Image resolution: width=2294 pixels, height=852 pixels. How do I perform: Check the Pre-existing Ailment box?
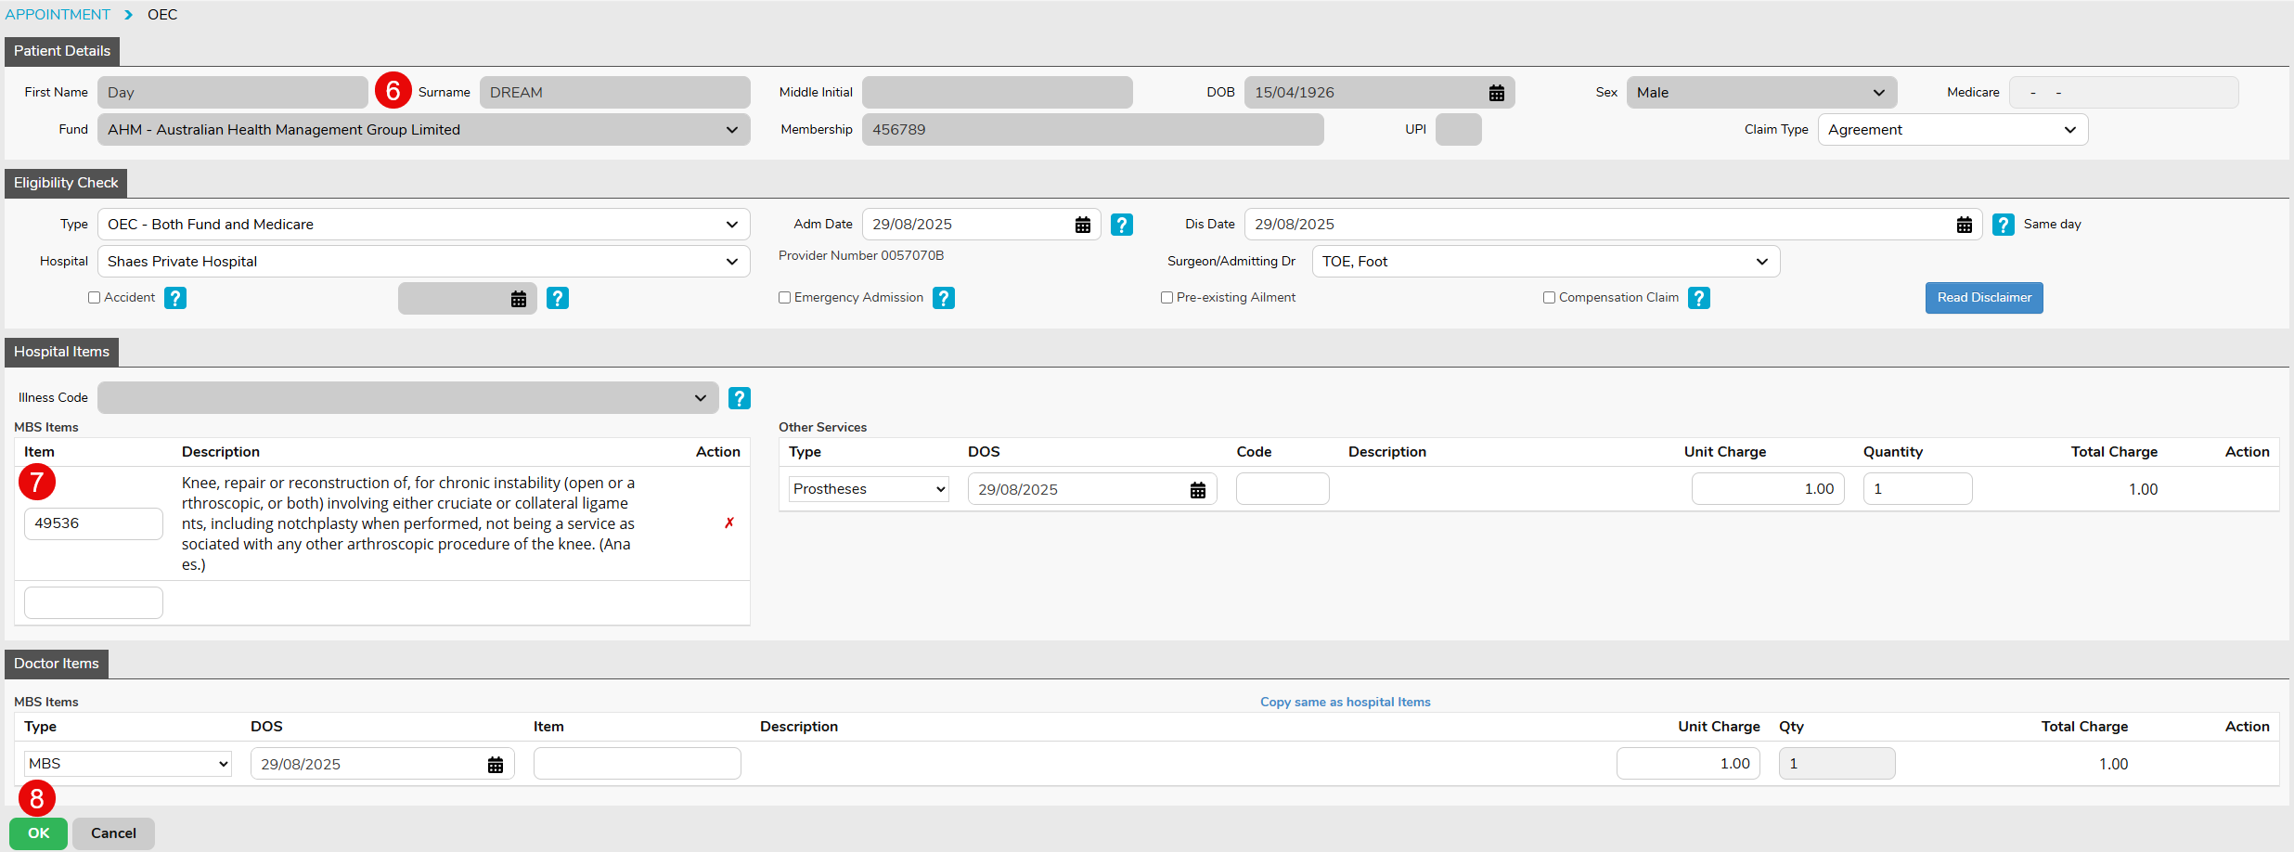click(x=1166, y=298)
